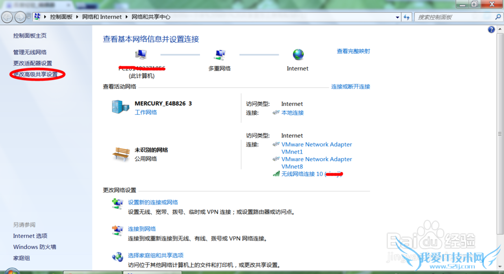Screen dimensions: 504x274
Task: Open 选择家庭组和共享选项 link
Action: [156, 255]
